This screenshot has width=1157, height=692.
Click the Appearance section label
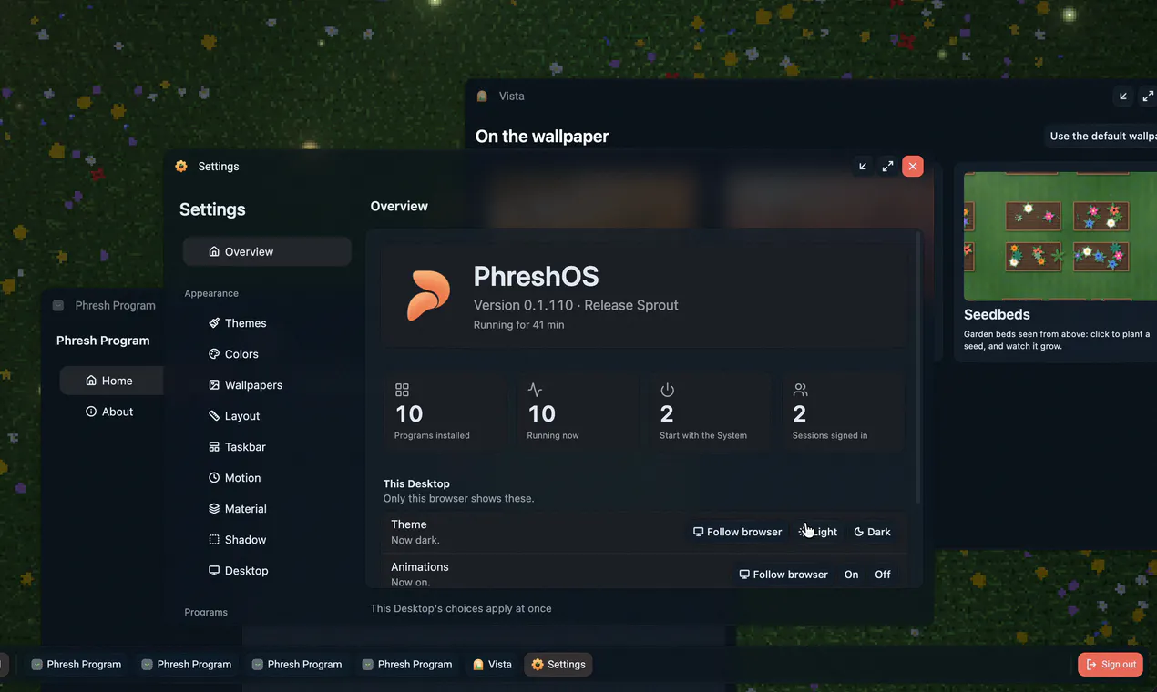(211, 293)
